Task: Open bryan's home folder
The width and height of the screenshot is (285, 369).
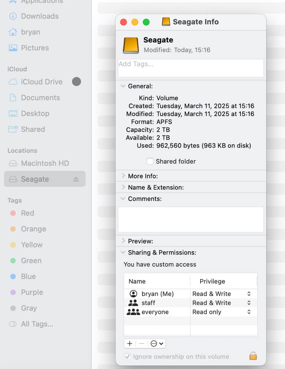Action: click(28, 32)
